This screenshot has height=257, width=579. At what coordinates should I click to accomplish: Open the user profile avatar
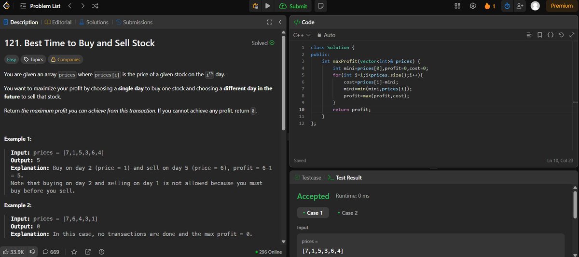pos(535,6)
